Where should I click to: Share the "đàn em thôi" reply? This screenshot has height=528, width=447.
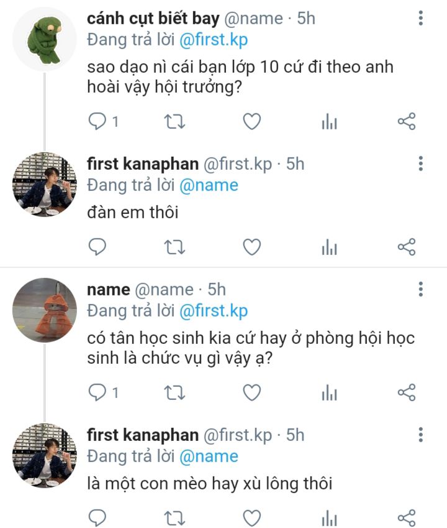[406, 248]
